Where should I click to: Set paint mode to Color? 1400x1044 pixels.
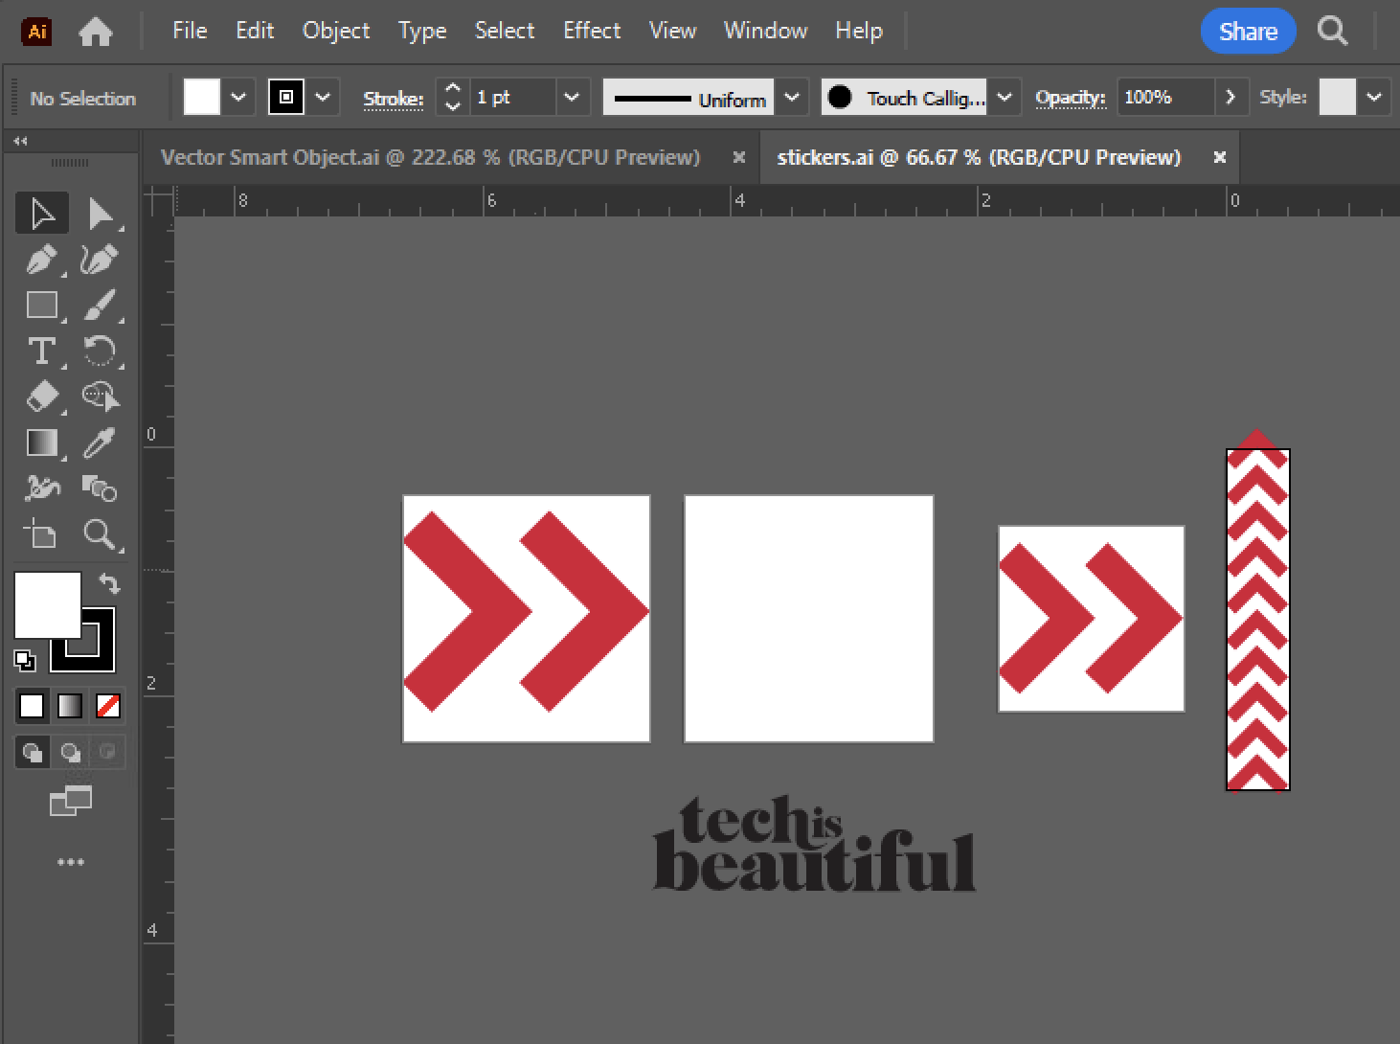32,707
